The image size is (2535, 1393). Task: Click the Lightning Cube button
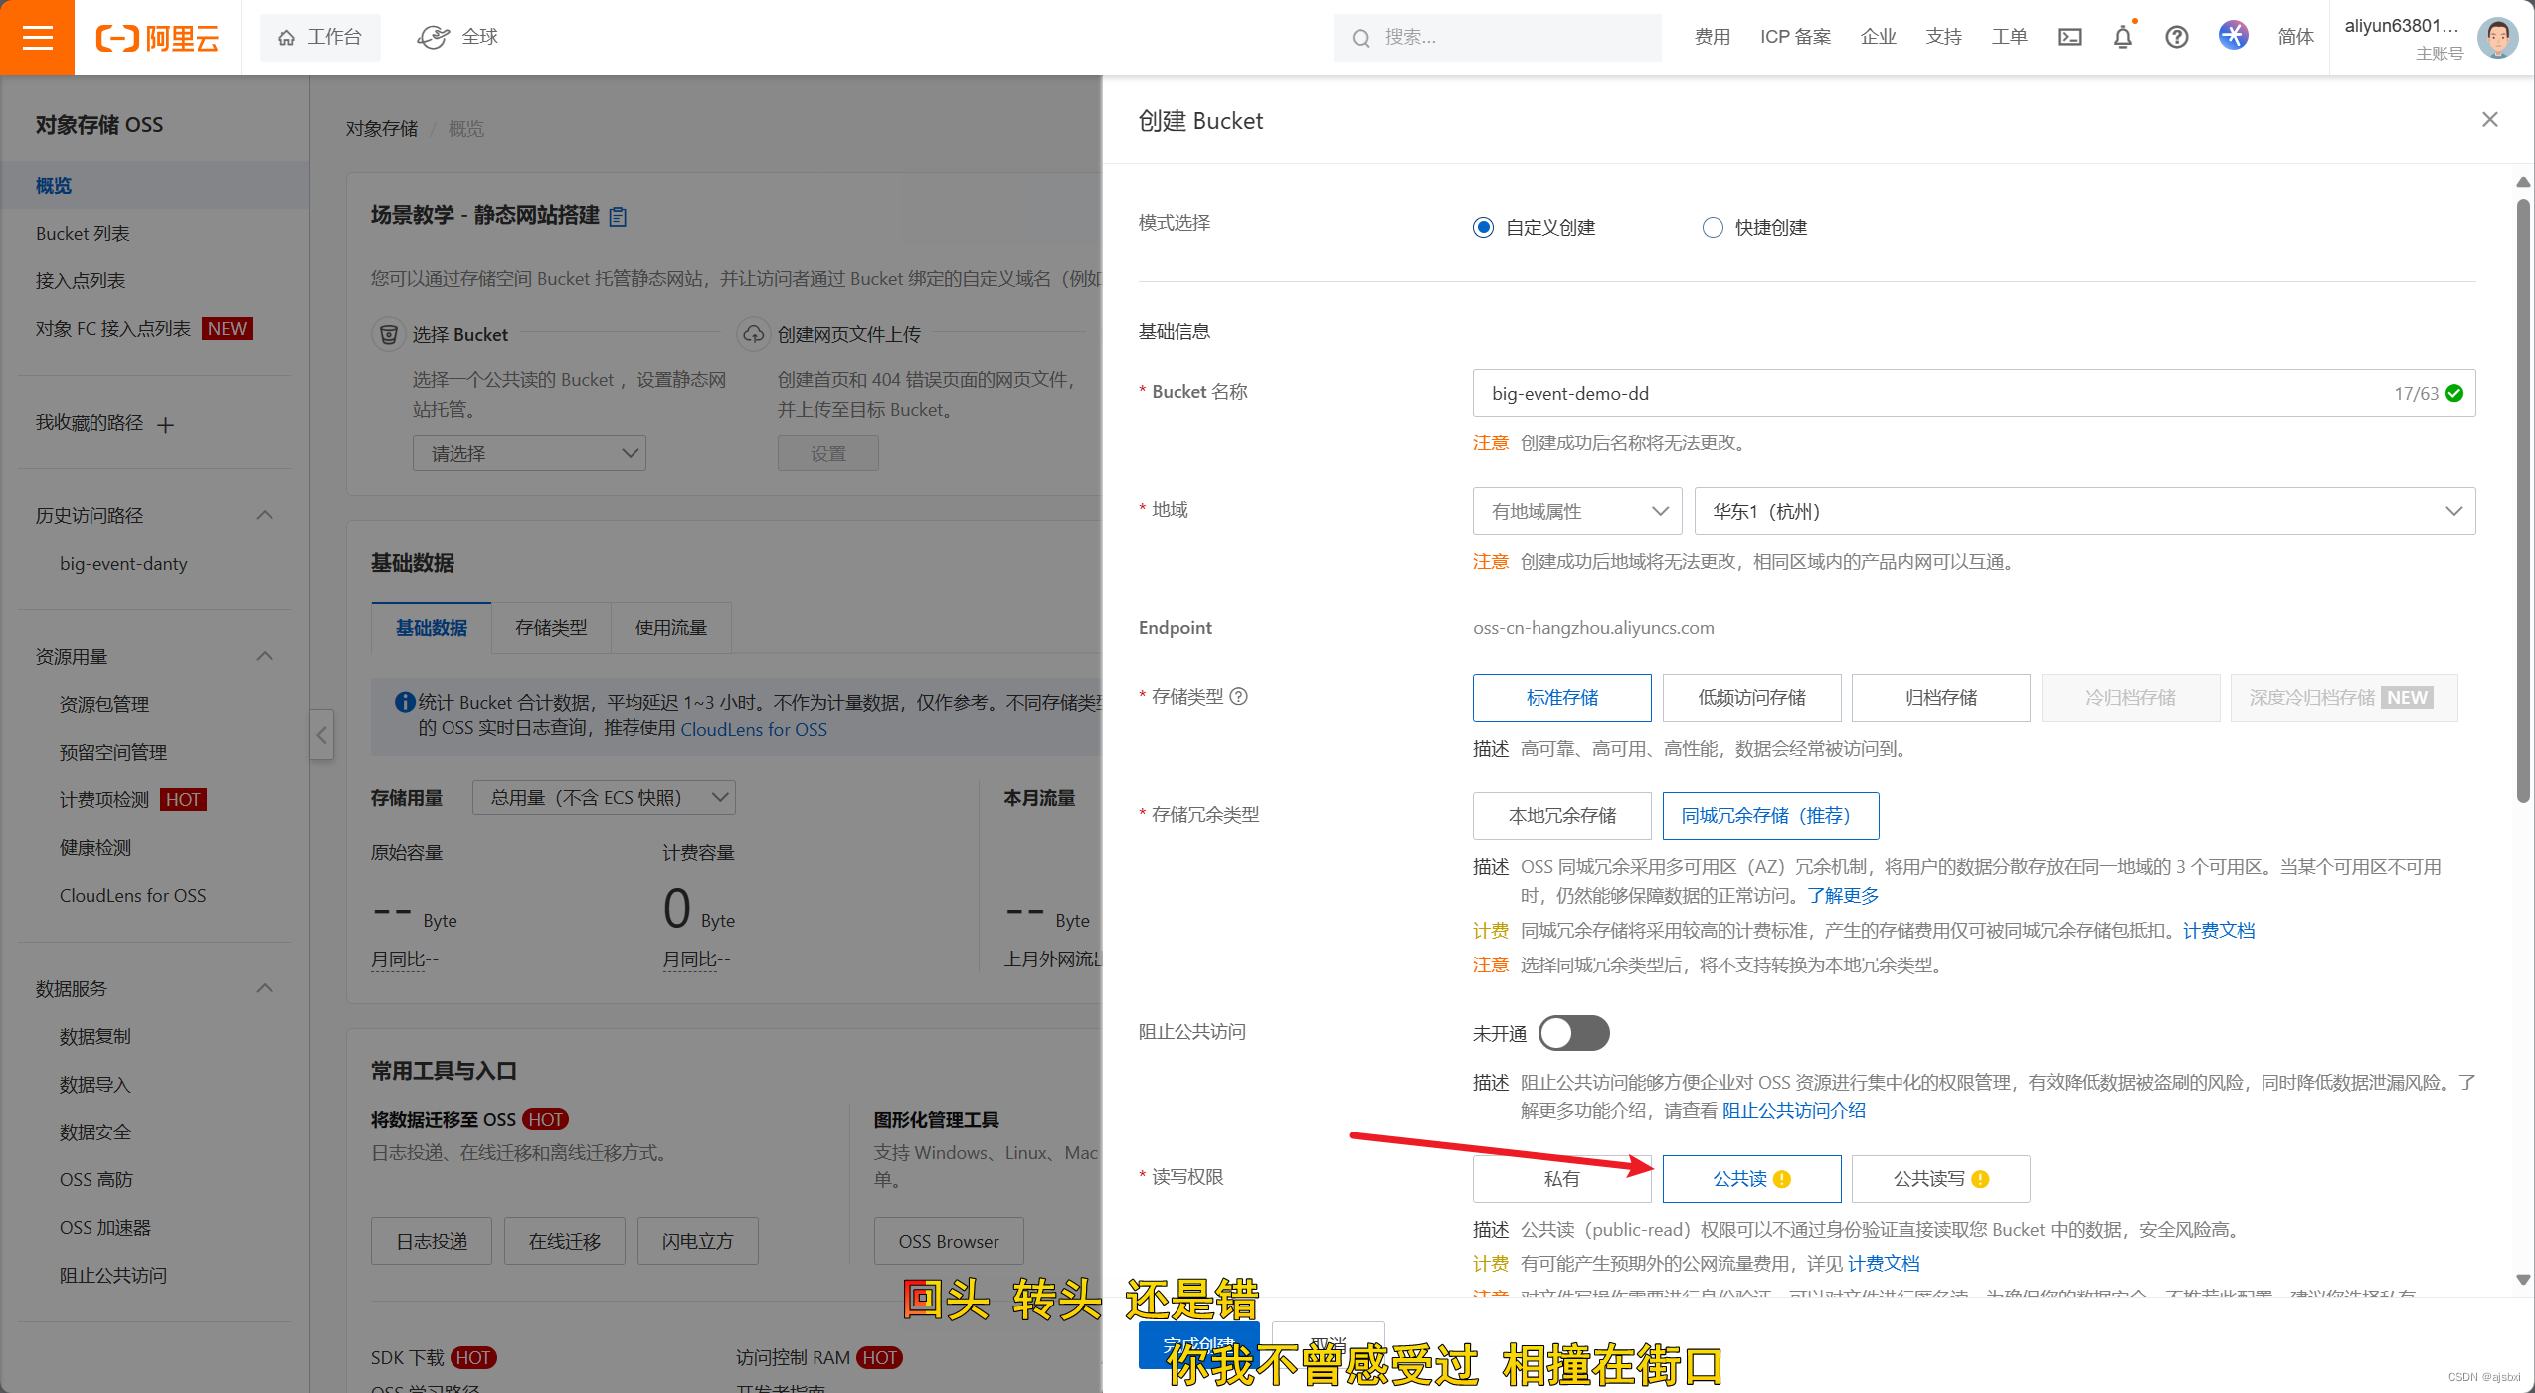pyautogui.click(x=698, y=1242)
